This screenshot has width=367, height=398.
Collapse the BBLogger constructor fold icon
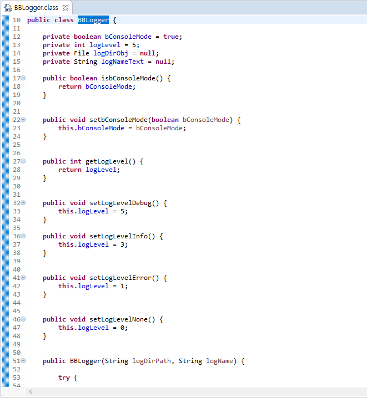pos(23,361)
